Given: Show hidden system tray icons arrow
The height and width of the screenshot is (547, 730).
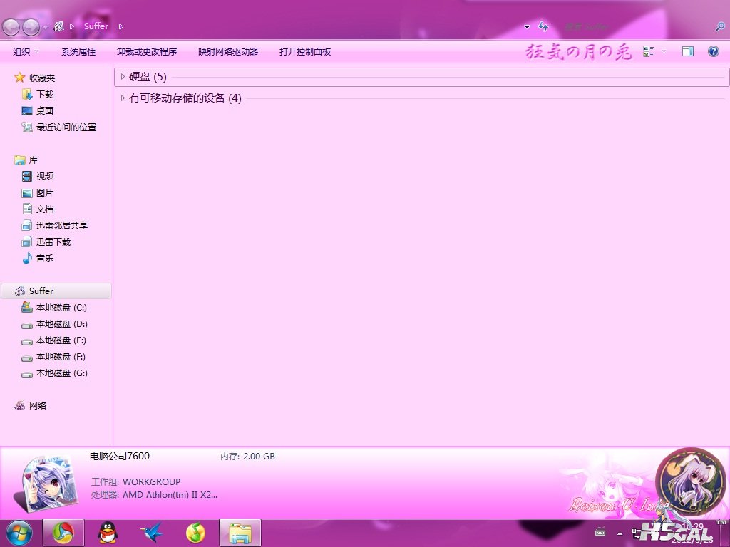Looking at the screenshot, I should [620, 533].
